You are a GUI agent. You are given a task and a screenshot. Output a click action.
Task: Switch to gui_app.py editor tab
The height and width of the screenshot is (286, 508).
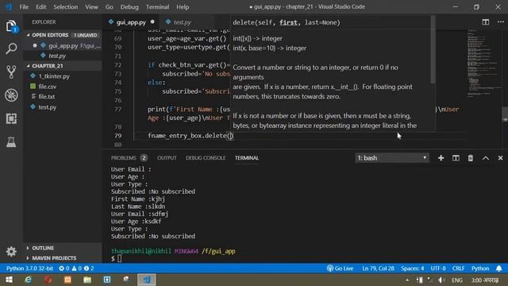point(131,22)
